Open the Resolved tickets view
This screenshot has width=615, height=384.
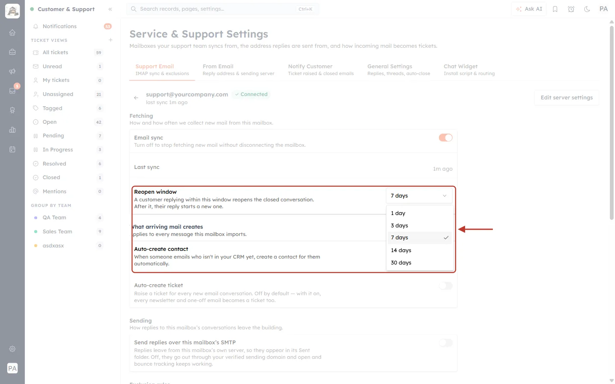[x=68, y=164]
